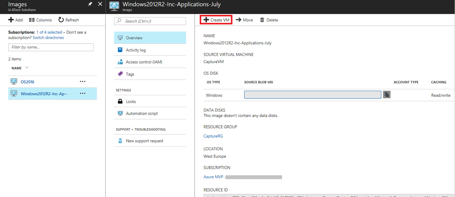The width and height of the screenshot is (455, 197).
Task: Pin the Images blade
Action: [x=90, y=4]
